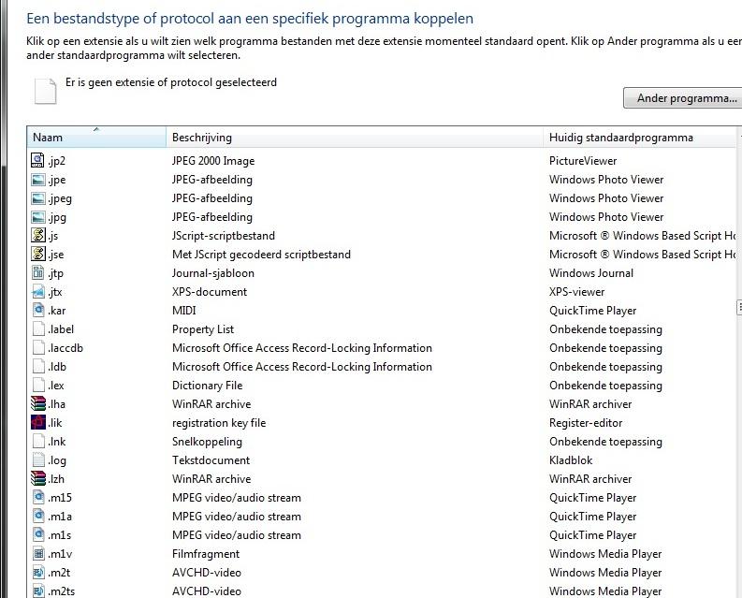Screen dimensions: 742x598
Task: Click the .m15 QuickTime icon
Action: [x=37, y=497]
